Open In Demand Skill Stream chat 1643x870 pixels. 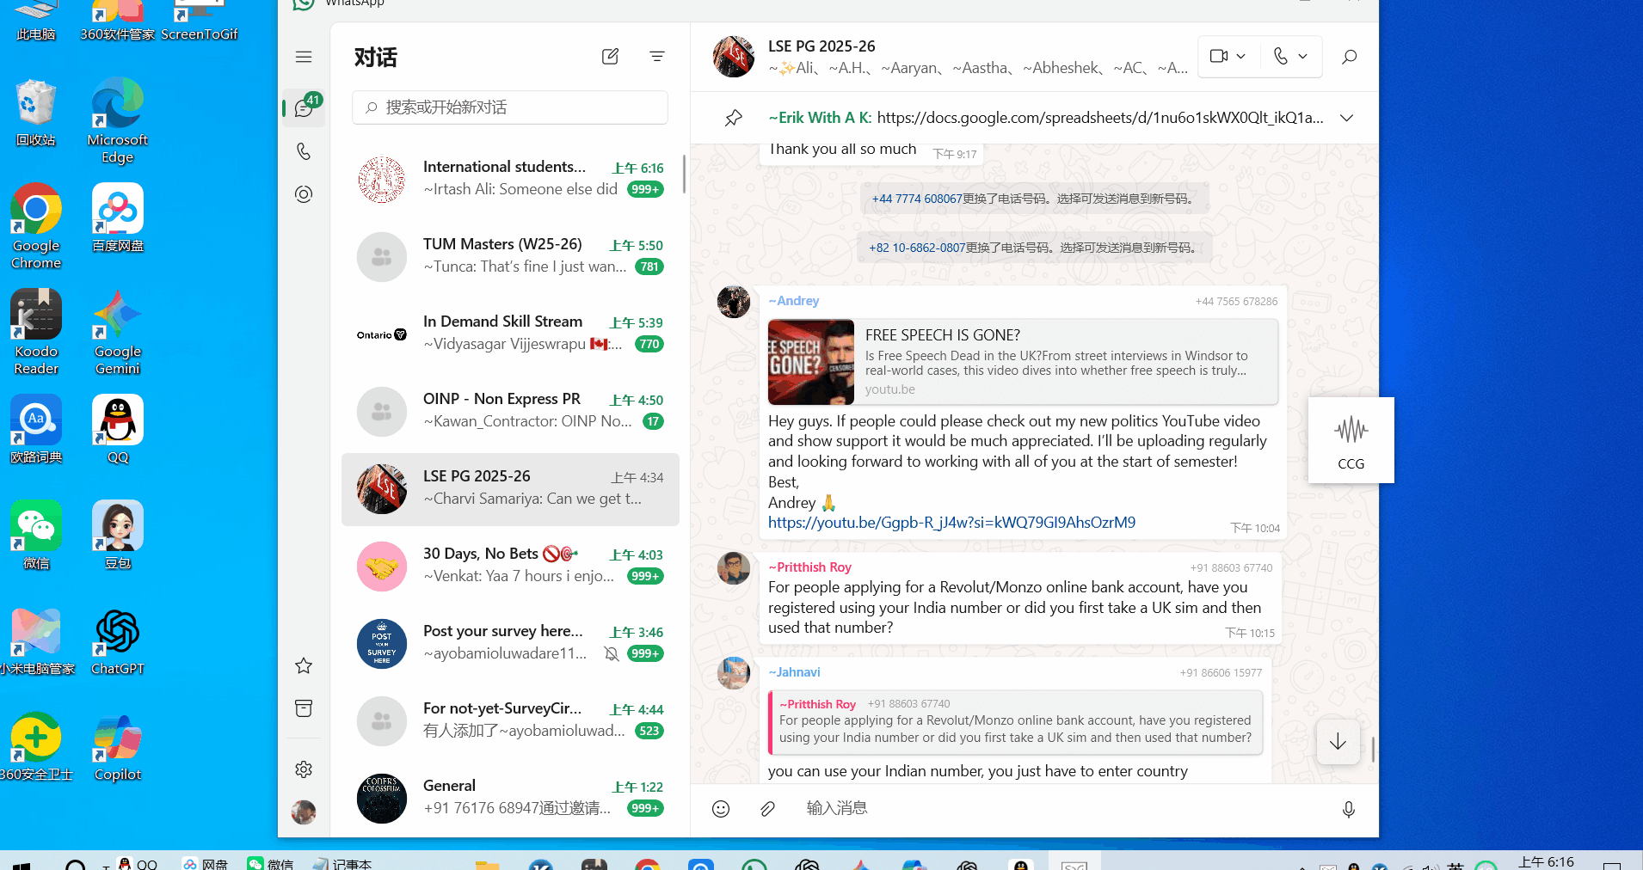tap(510, 334)
